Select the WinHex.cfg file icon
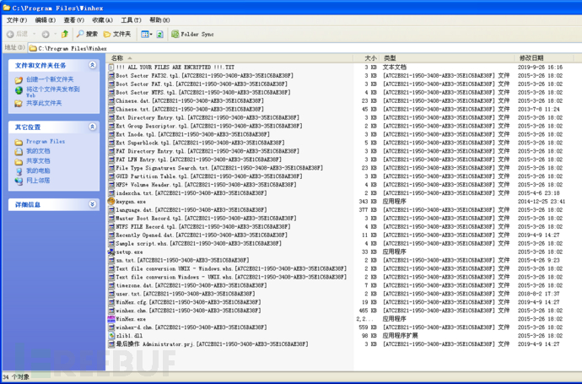The image size is (582, 384). click(111, 302)
